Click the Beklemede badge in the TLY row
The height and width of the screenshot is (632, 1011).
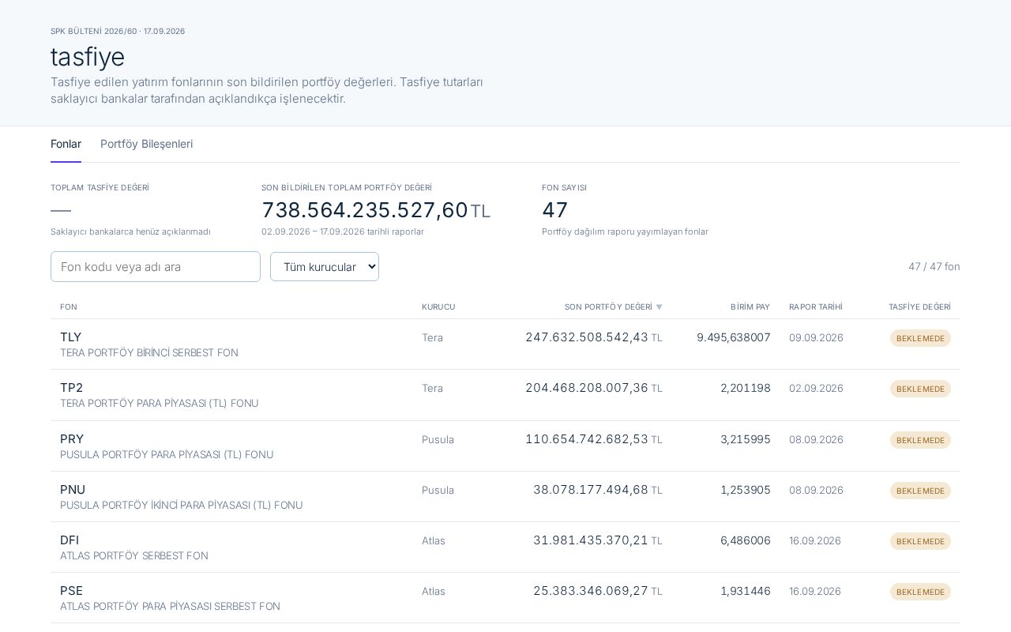coord(920,338)
